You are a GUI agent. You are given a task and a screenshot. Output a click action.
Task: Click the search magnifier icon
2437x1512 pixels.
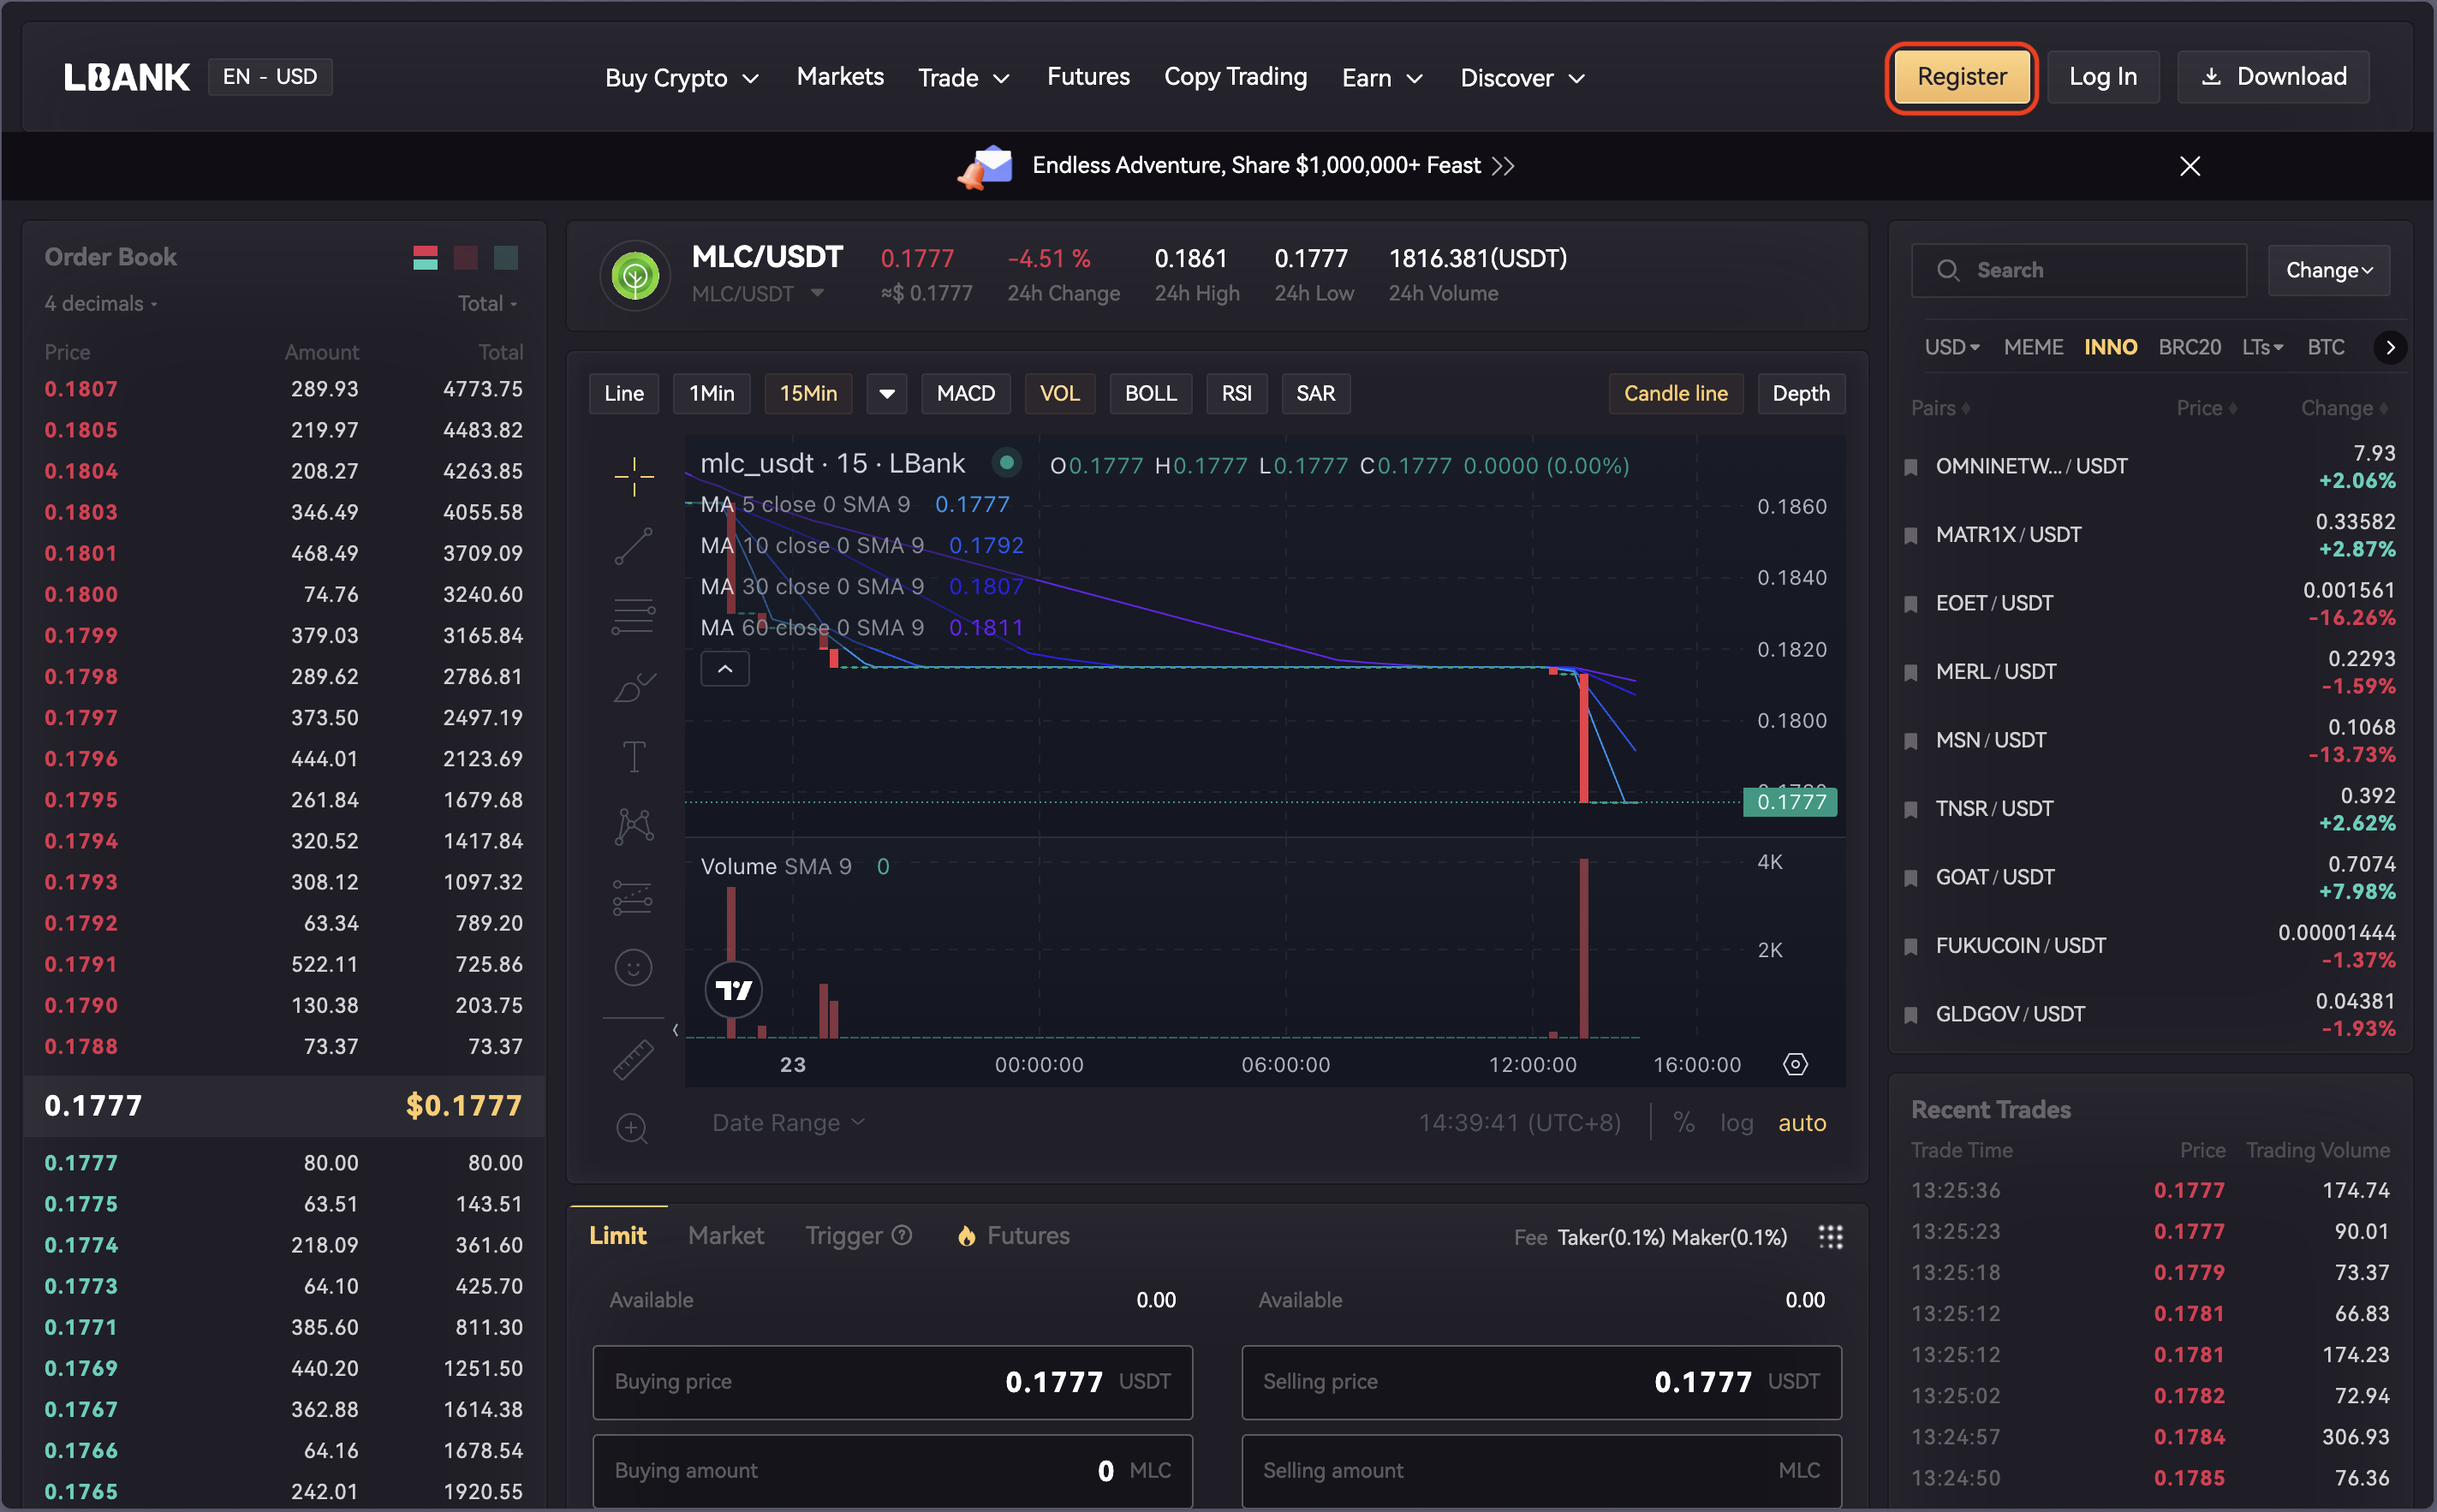point(1948,270)
